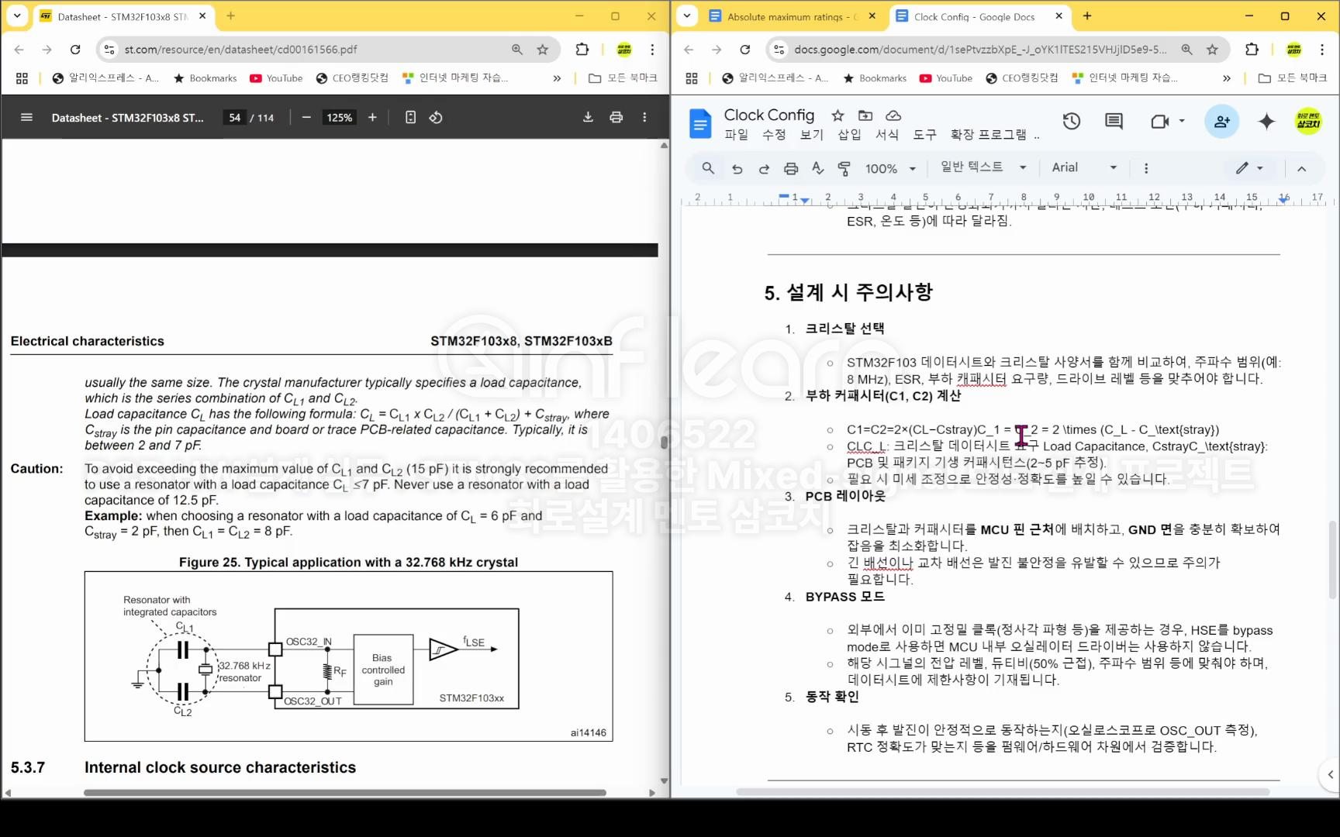Run spelling and grammar check in Docs

pos(817,168)
